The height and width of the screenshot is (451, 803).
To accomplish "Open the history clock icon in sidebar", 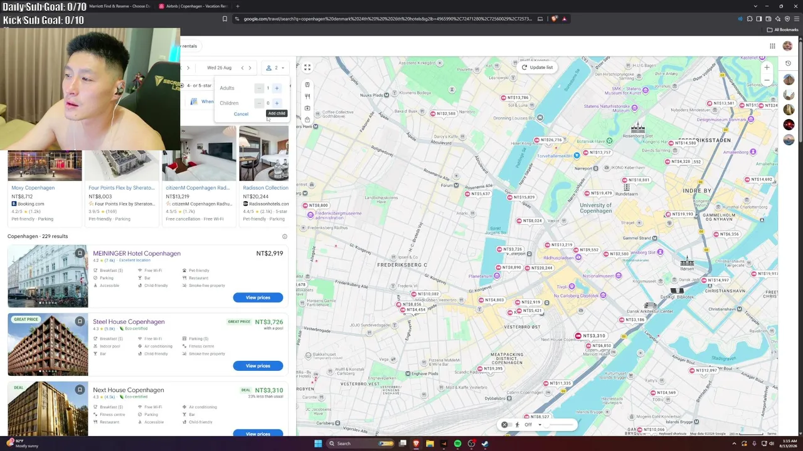I will coord(789,63).
